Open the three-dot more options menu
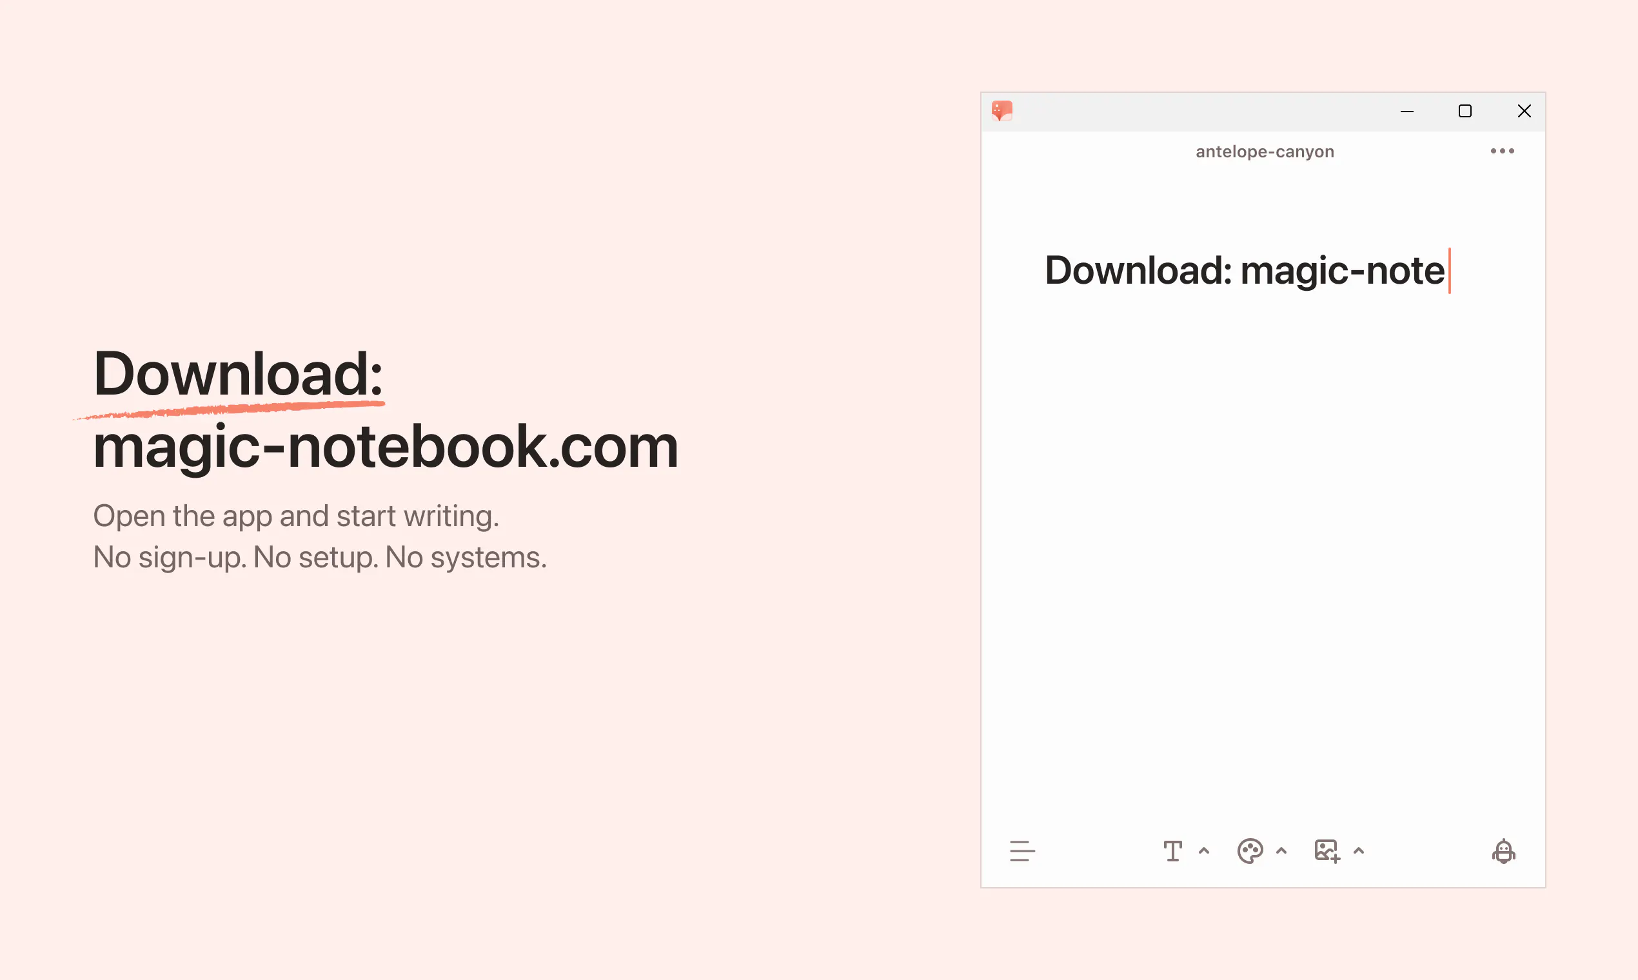Image resolution: width=1638 pixels, height=980 pixels. tap(1502, 152)
